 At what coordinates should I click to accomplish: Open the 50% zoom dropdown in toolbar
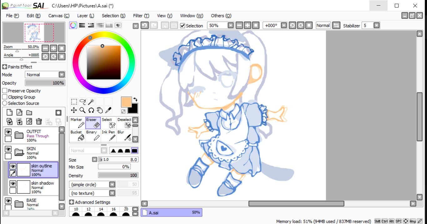[231, 25]
